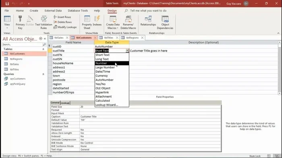Switch to the tblSales document tab

click(x=59, y=37)
